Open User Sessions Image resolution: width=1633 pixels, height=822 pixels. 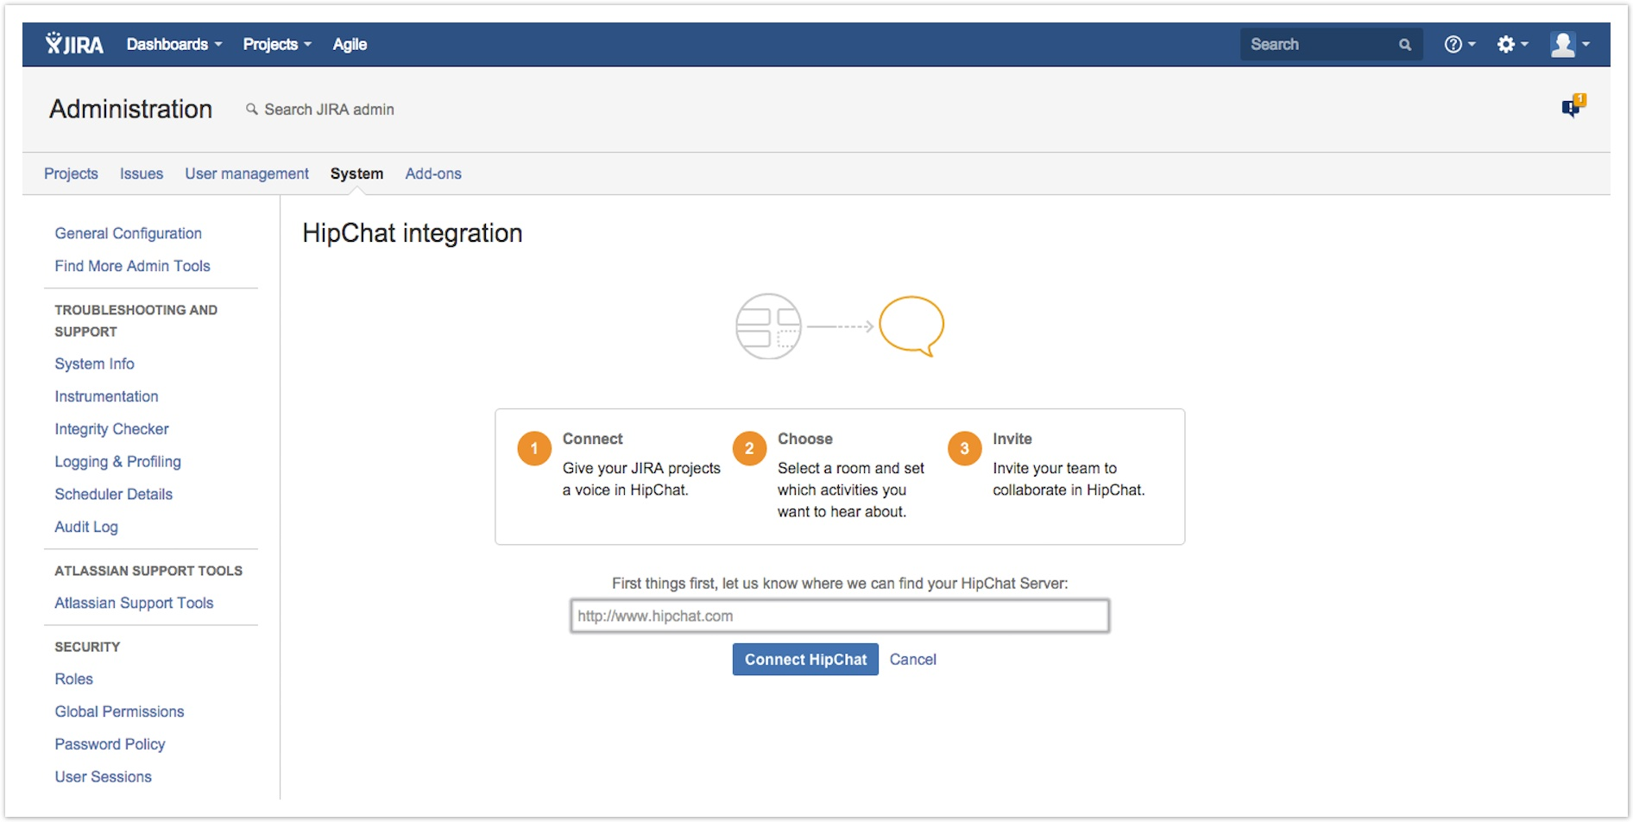(x=103, y=777)
